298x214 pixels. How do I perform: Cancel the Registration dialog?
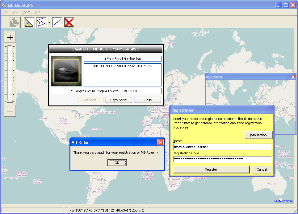(x=262, y=169)
